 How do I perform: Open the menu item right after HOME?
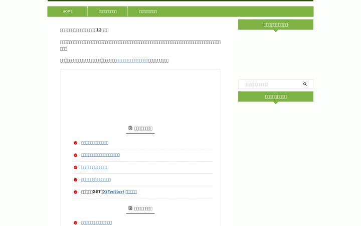[x=107, y=12]
